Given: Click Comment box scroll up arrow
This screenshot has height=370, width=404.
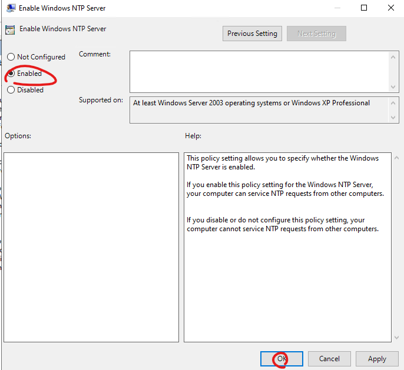Looking at the screenshot, I should (393, 57).
